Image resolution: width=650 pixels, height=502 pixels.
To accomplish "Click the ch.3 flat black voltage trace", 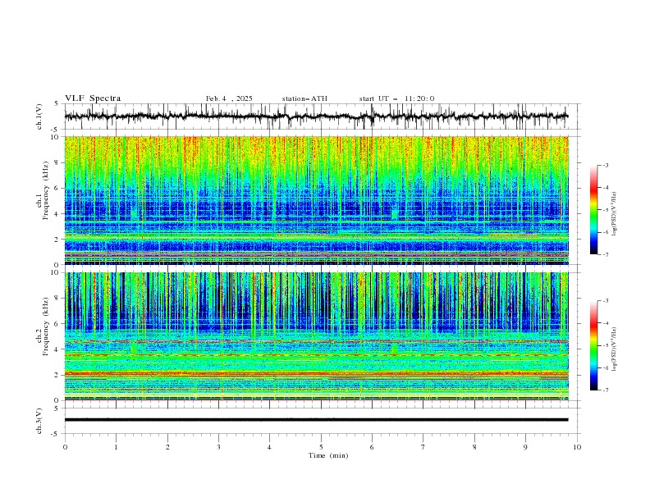I will (x=316, y=420).
